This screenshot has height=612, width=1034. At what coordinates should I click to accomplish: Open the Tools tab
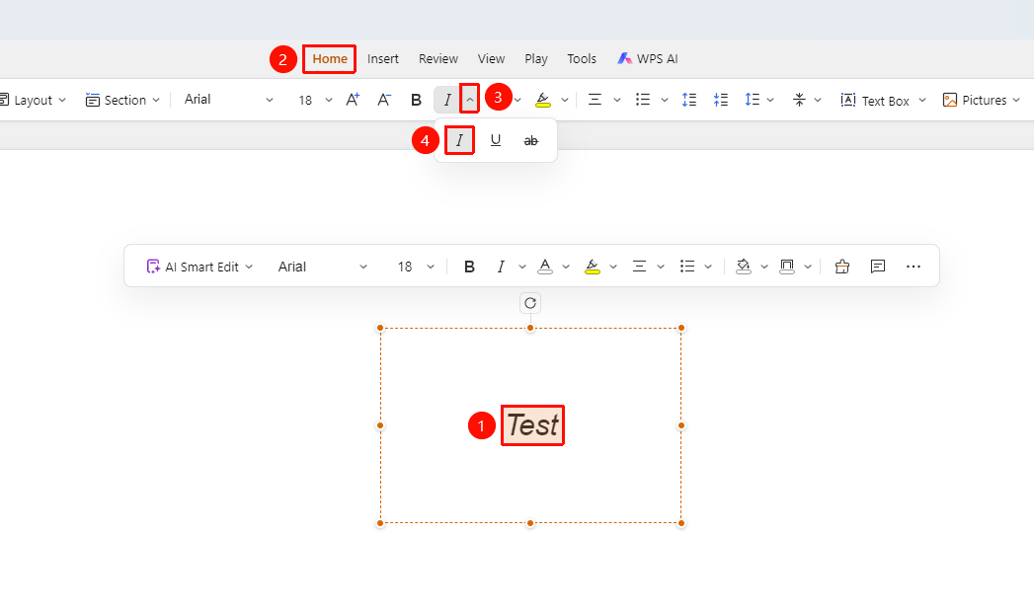click(x=582, y=58)
